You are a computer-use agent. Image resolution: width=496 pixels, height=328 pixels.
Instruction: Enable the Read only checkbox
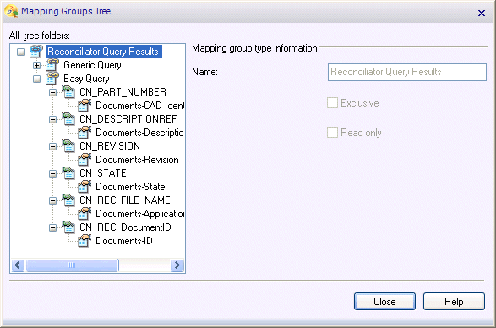click(x=332, y=133)
